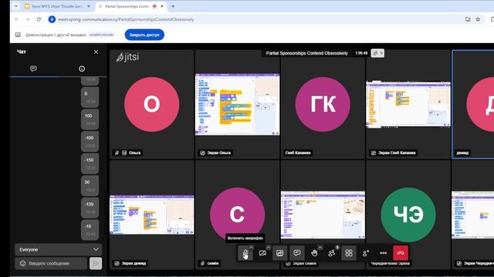Click chat message '-150'

pos(90,163)
